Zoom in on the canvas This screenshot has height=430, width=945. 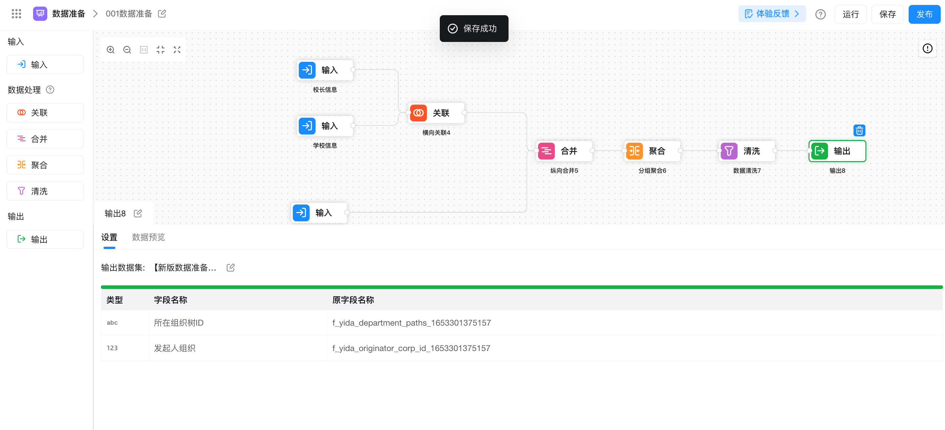coord(110,50)
